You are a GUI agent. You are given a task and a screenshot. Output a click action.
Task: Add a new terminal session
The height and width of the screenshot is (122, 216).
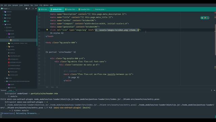(17, 90)
